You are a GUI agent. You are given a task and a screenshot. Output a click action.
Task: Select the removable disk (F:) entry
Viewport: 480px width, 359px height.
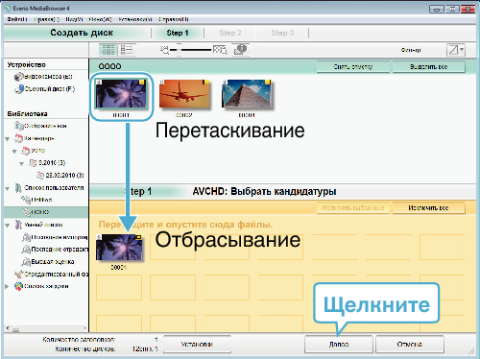(45, 89)
